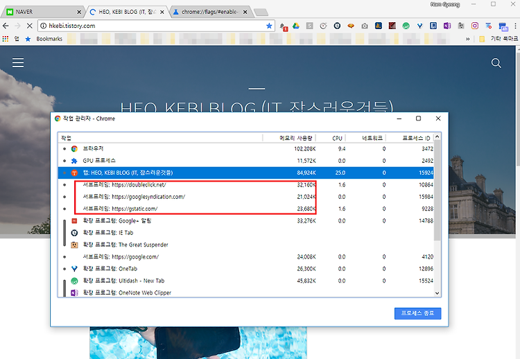Click the blue tabs extension icon beside the menu
The width and height of the screenshot is (520, 359).
pyautogui.click(x=503, y=26)
